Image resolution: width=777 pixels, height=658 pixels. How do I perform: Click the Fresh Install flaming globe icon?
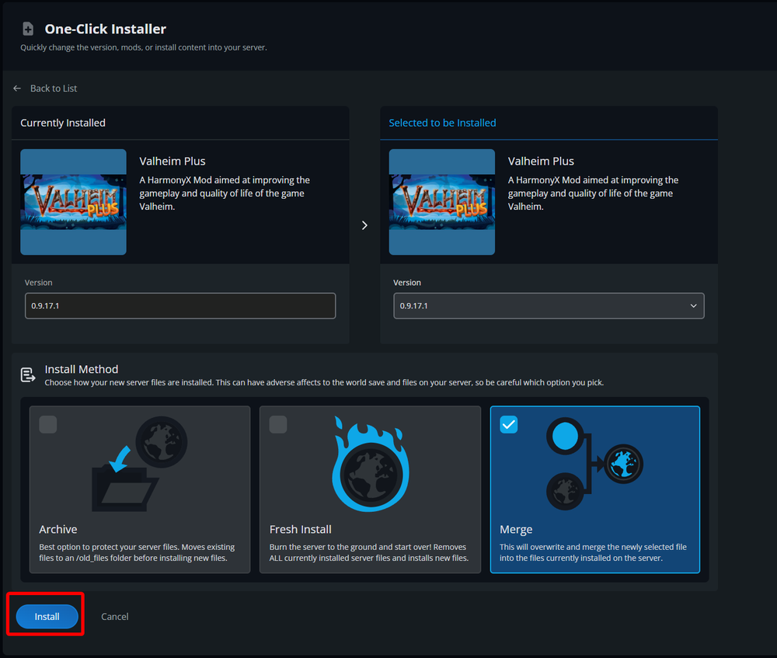pos(370,464)
